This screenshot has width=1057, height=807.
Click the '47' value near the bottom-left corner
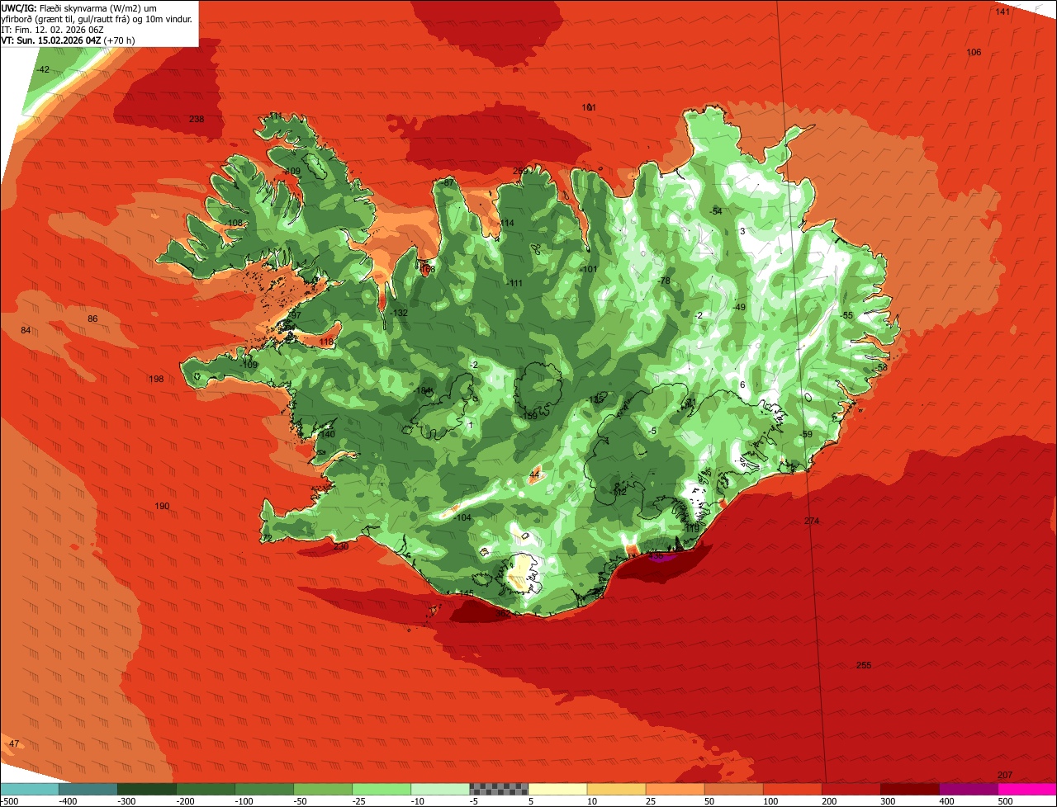13,743
